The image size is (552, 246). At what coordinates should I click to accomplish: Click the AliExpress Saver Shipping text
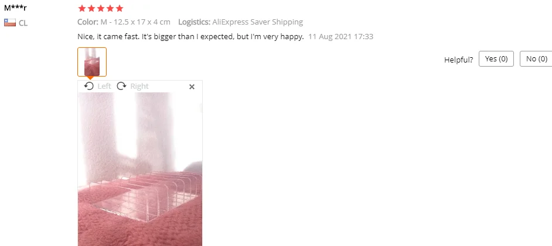point(258,22)
